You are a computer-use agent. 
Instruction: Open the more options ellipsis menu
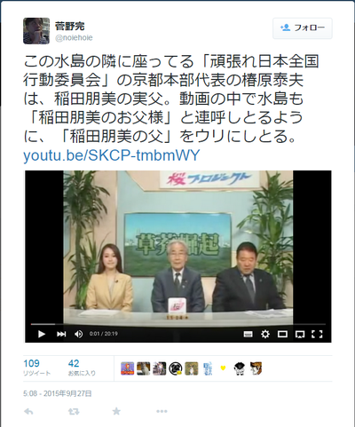(162, 411)
